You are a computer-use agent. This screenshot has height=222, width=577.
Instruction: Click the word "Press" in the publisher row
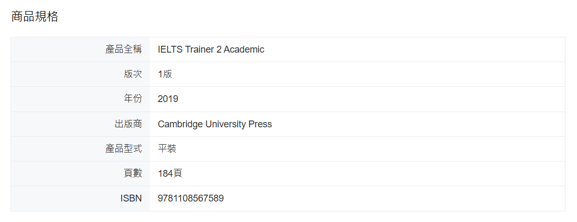point(260,124)
